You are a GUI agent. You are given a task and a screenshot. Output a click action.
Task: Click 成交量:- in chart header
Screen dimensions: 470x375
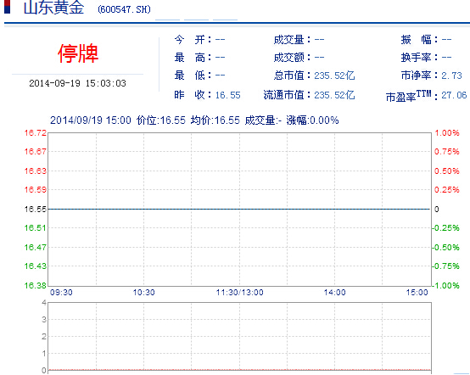click(x=263, y=120)
